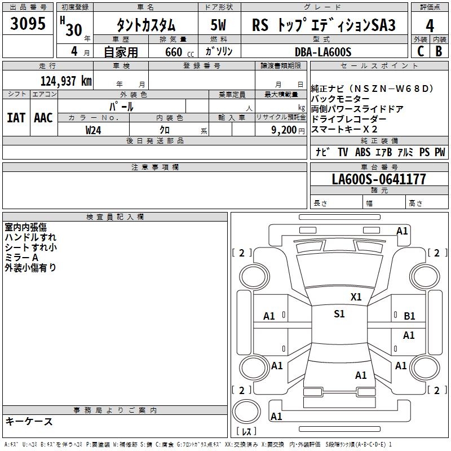Select the chassis number LA600S-0641177
451x451 pixels.
pyautogui.click(x=379, y=179)
